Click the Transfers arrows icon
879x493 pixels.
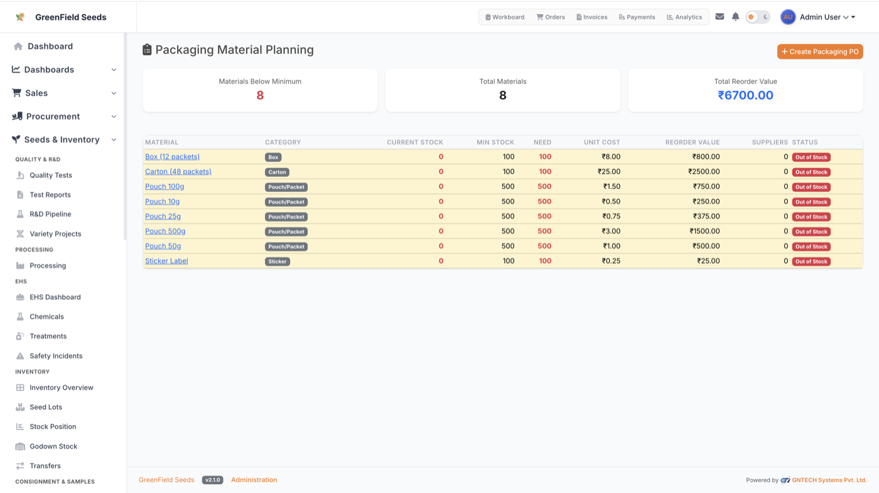pyautogui.click(x=20, y=466)
